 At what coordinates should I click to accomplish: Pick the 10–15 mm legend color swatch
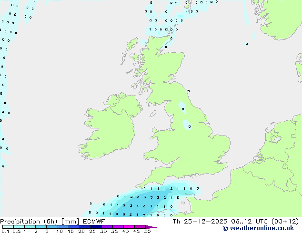point(63,227)
